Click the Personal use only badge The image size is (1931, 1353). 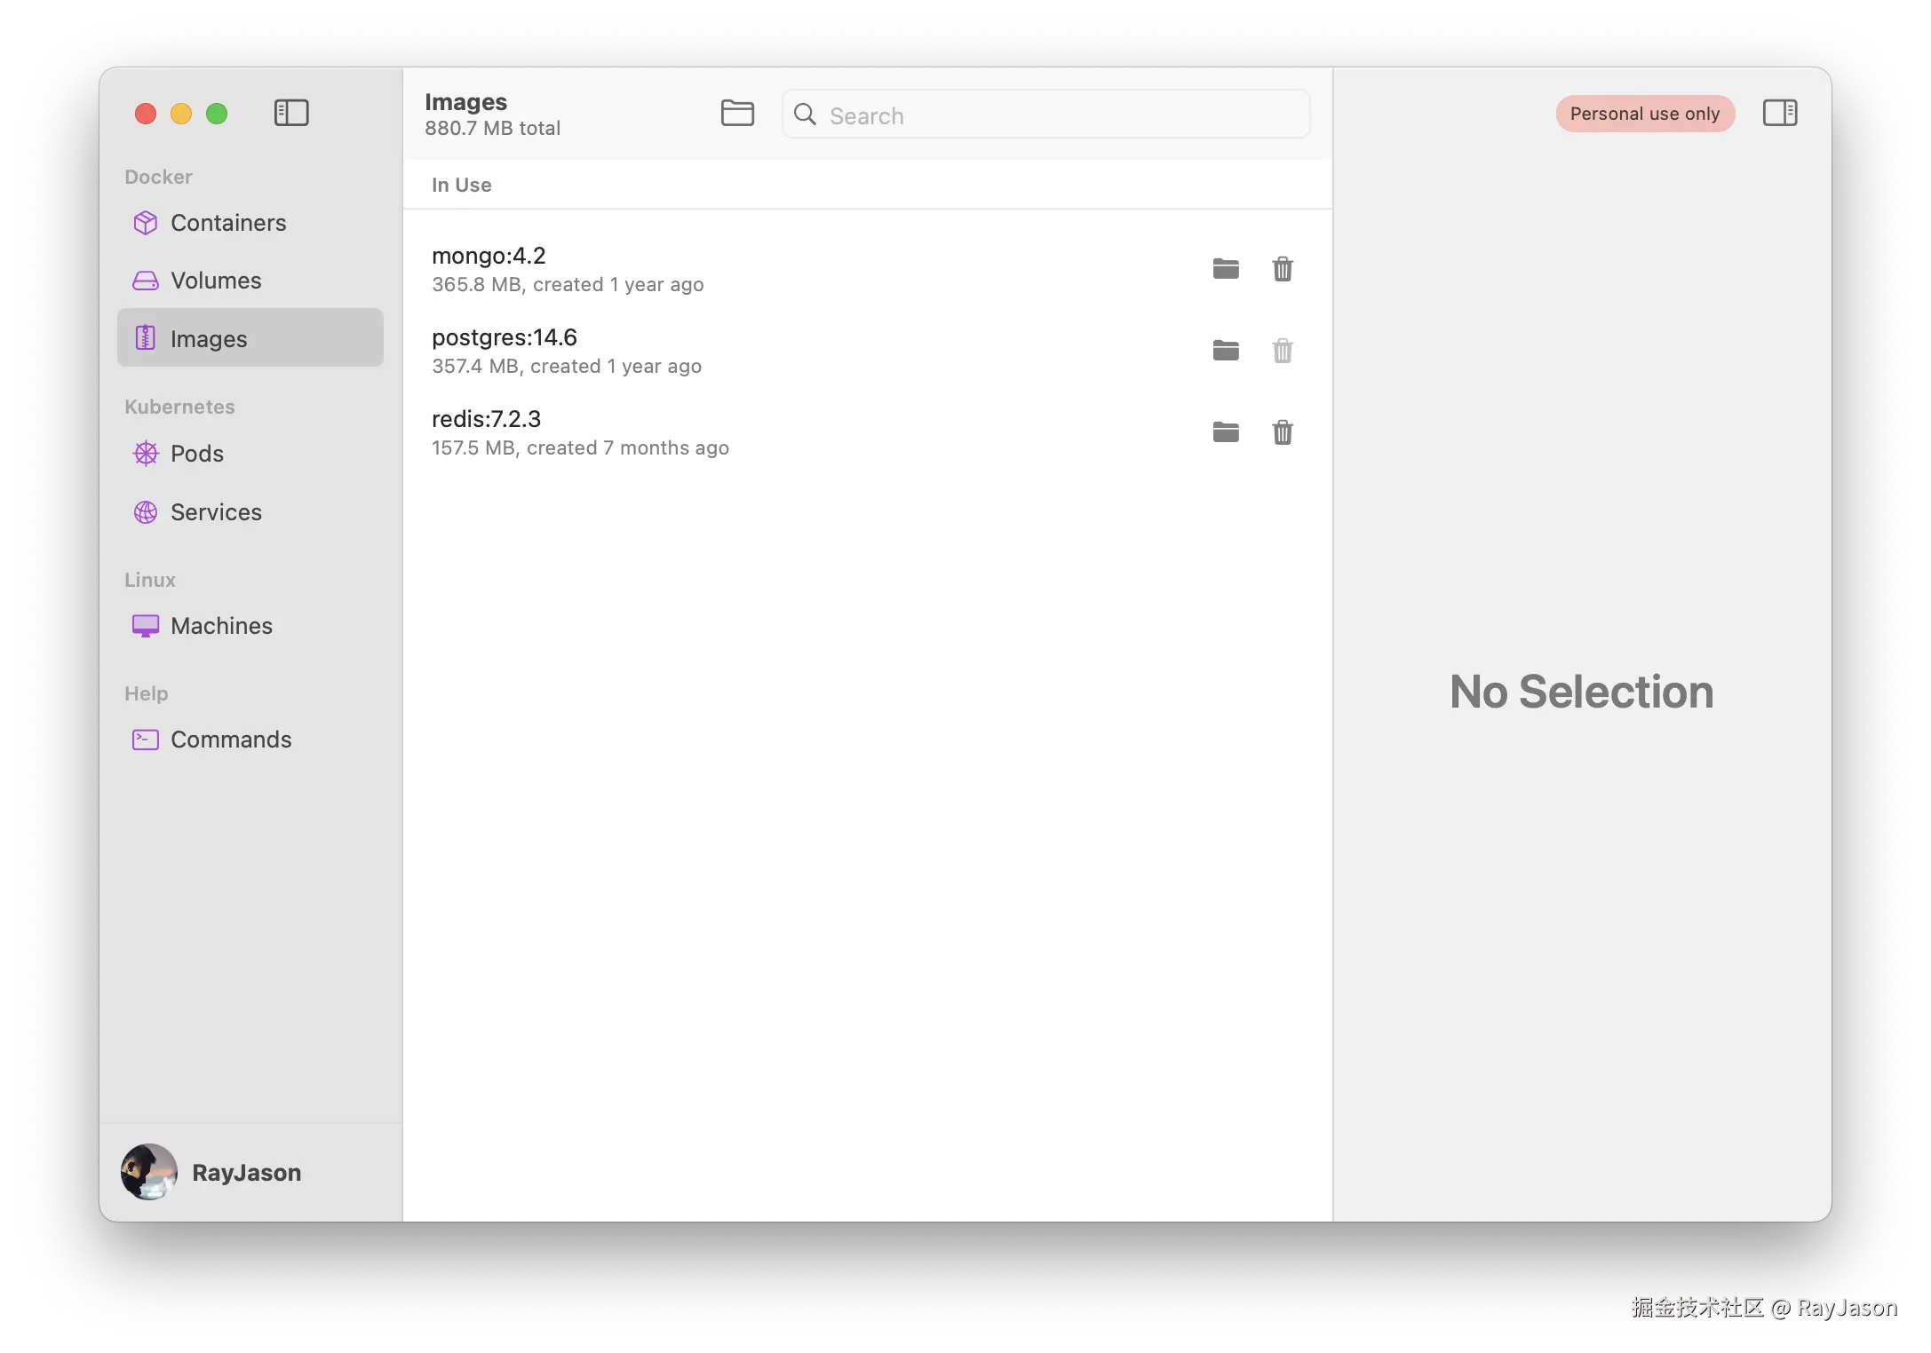tap(1644, 114)
